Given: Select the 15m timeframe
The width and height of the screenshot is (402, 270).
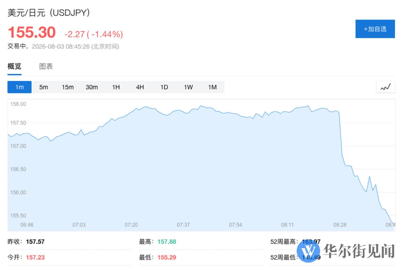Looking at the screenshot, I should [x=68, y=87].
